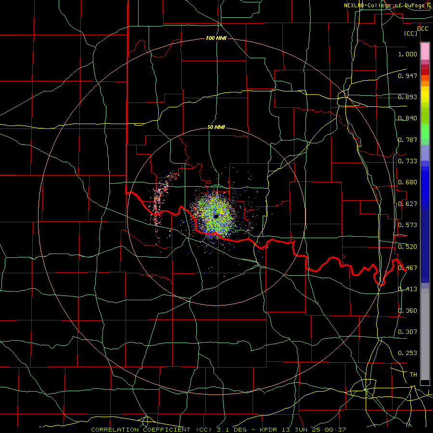Click the 0.307 color scale value
Screen dimensions: 433x433
408,332
